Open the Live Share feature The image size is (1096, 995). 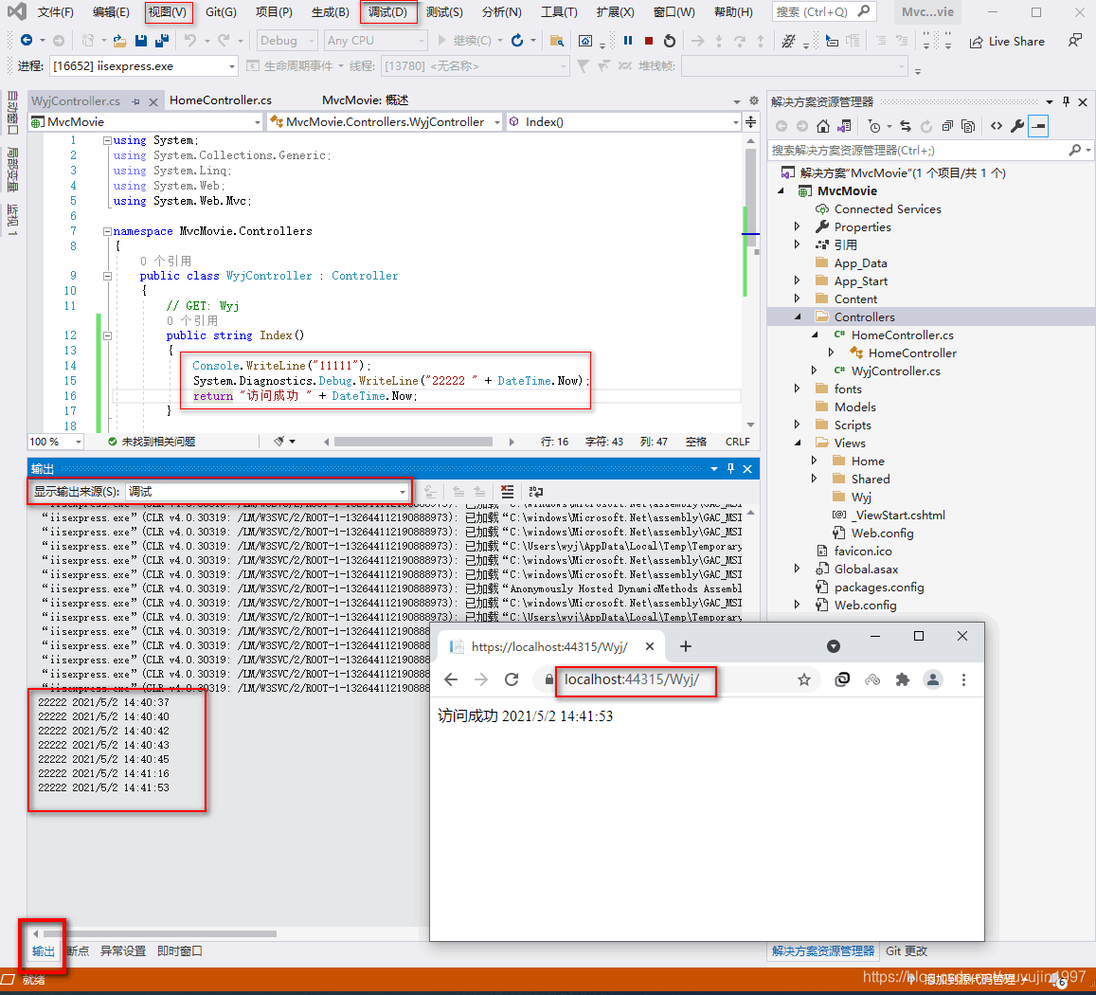click(x=1007, y=41)
